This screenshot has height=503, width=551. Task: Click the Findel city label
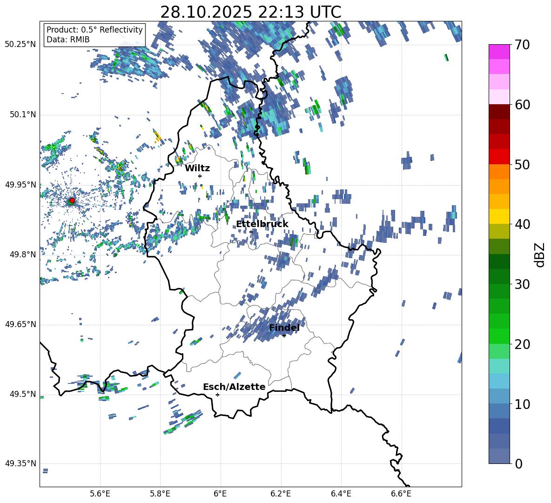pos(284,328)
